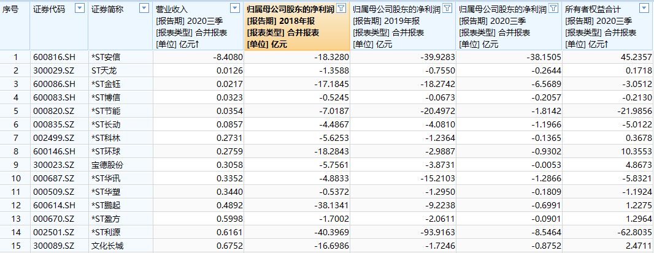Open the 所有者权益合计 column filter dropdown
654x253 pixels.
(644, 9)
